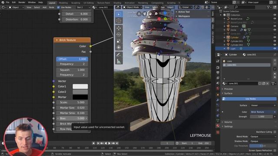The image size is (278, 156).
Task: Select the Measure tool in viewport toolbar
Action: tap(119, 62)
